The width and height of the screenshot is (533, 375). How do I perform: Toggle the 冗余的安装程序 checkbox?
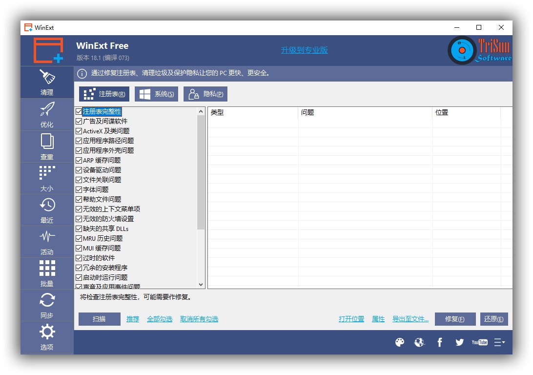pyautogui.click(x=79, y=268)
